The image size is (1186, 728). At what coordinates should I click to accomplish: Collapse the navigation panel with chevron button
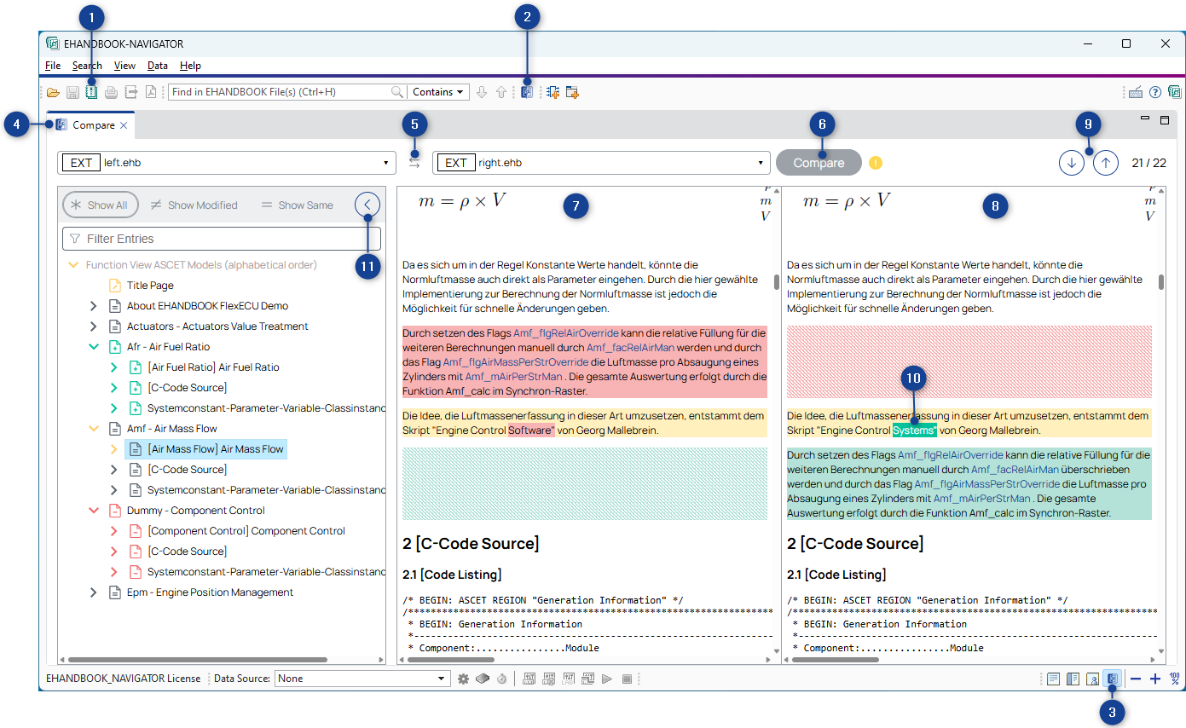point(367,205)
